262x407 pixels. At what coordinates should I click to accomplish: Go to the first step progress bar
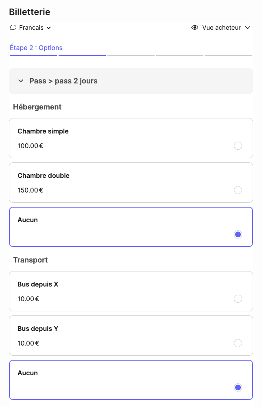33,55
